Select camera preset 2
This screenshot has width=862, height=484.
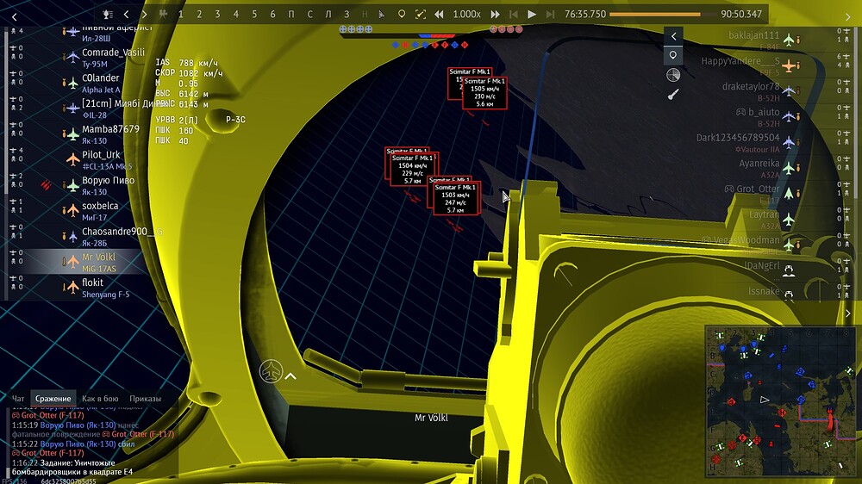tap(199, 15)
